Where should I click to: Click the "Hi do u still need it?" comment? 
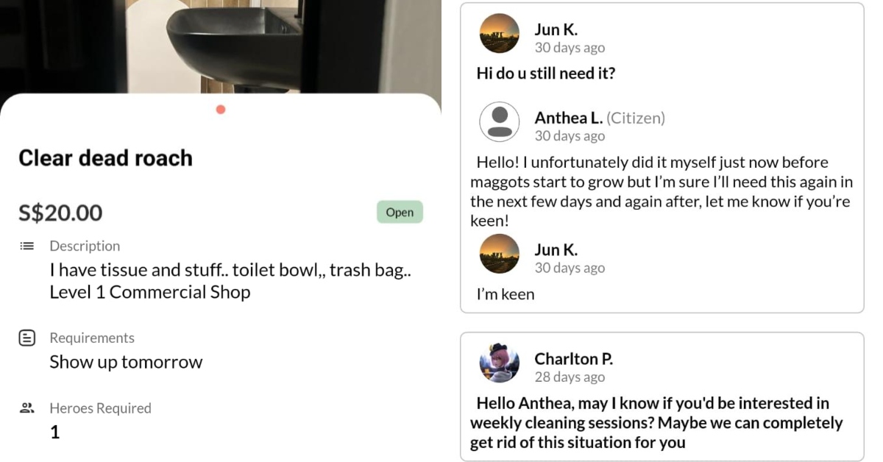pyautogui.click(x=545, y=74)
